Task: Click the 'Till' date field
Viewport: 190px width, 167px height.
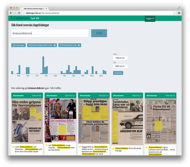Action: click(x=120, y=66)
